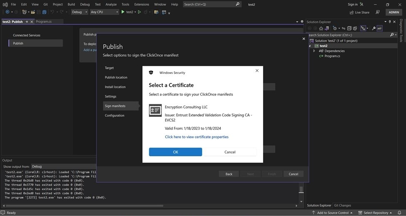Click the folder browse toolbar icon
This screenshot has width=406, height=216.
click(156, 12)
